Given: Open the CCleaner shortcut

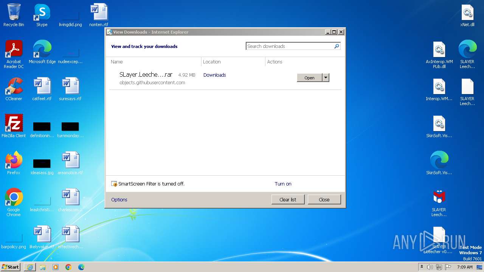Looking at the screenshot, I should pos(14,89).
